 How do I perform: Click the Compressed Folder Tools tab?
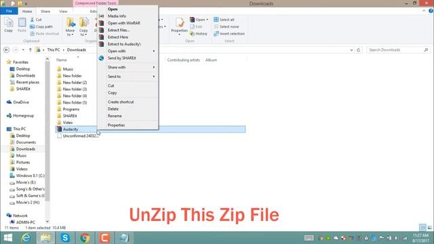96,3
